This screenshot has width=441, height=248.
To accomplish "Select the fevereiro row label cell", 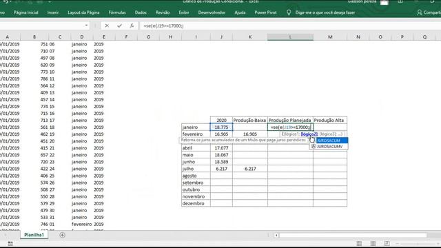I will click(196, 134).
